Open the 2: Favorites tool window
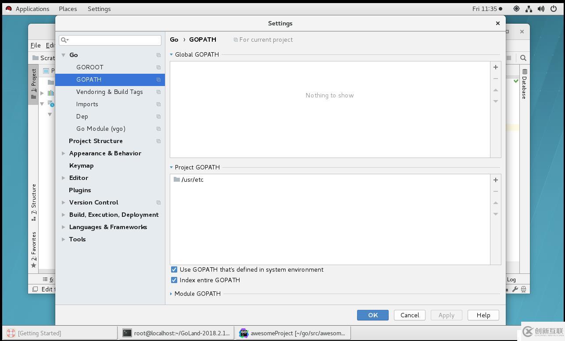This screenshot has width=565, height=341. pos(33,250)
